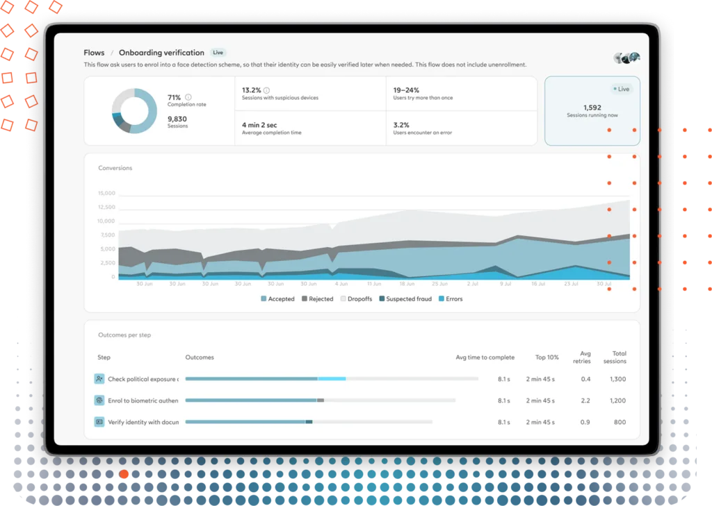Hide the Rejected series from the chart
Image resolution: width=712 pixels, height=506 pixels.
coord(318,298)
